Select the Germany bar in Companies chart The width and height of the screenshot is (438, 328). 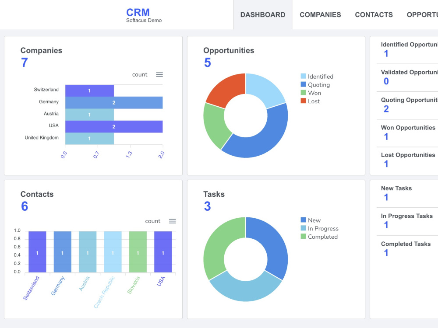click(114, 103)
